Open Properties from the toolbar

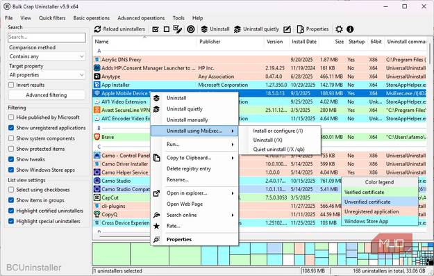click(x=312, y=29)
